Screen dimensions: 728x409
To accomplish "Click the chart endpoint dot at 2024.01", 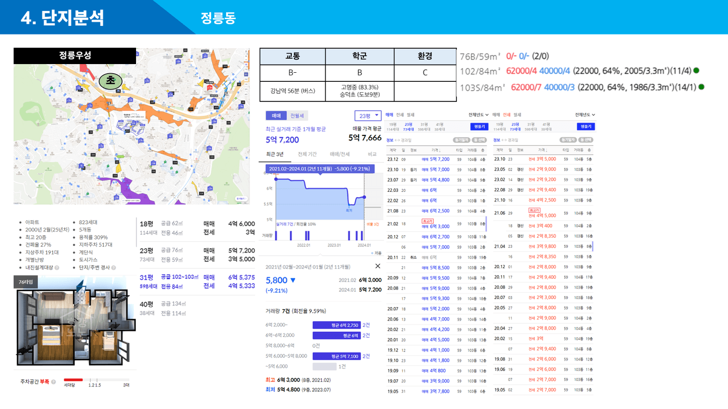I will (x=364, y=197).
